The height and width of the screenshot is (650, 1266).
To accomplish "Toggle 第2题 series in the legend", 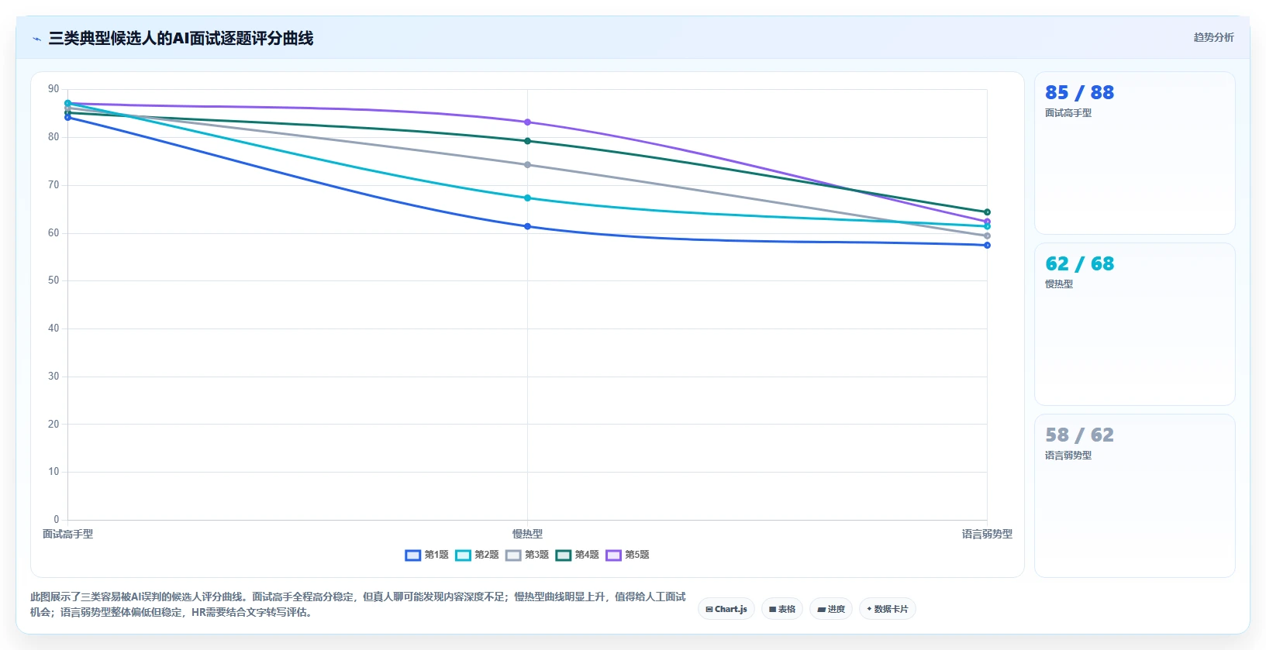I will tap(477, 555).
